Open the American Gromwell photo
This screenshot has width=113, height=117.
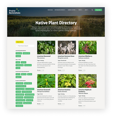46,81
